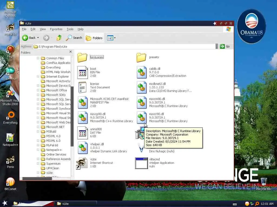Select the license text document
The image size is (277, 207).
point(83,87)
